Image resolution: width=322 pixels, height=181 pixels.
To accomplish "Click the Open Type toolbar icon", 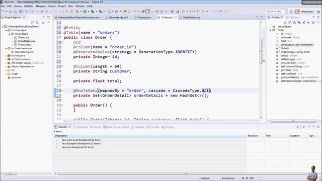I will pos(125,12).
